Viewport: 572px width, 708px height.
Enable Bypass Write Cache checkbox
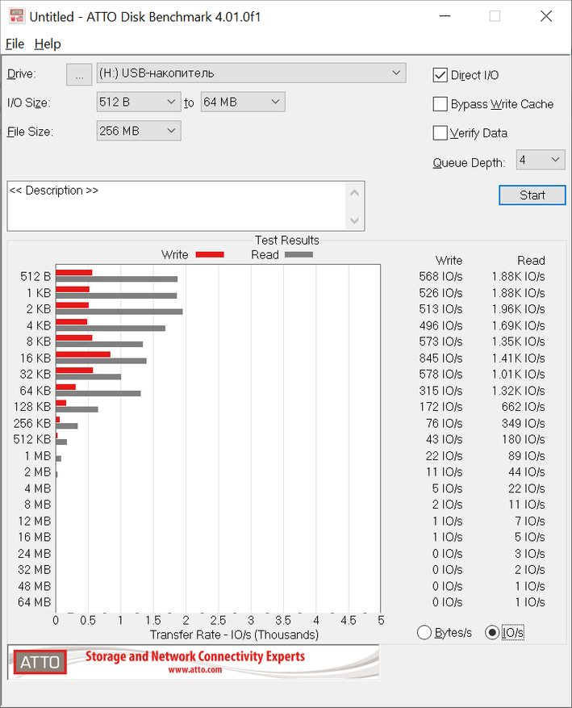point(440,104)
